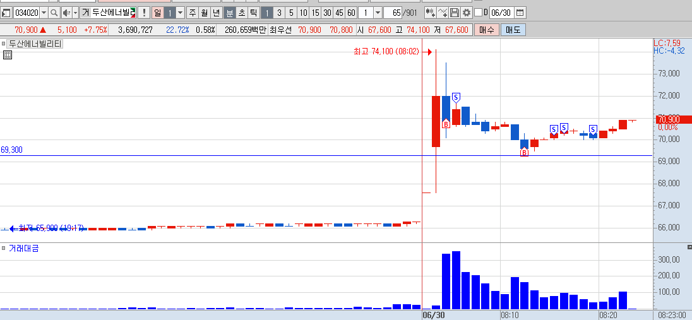692x320 pixels.
Task: Click the volume value 3,690,727
Action: click(x=136, y=30)
